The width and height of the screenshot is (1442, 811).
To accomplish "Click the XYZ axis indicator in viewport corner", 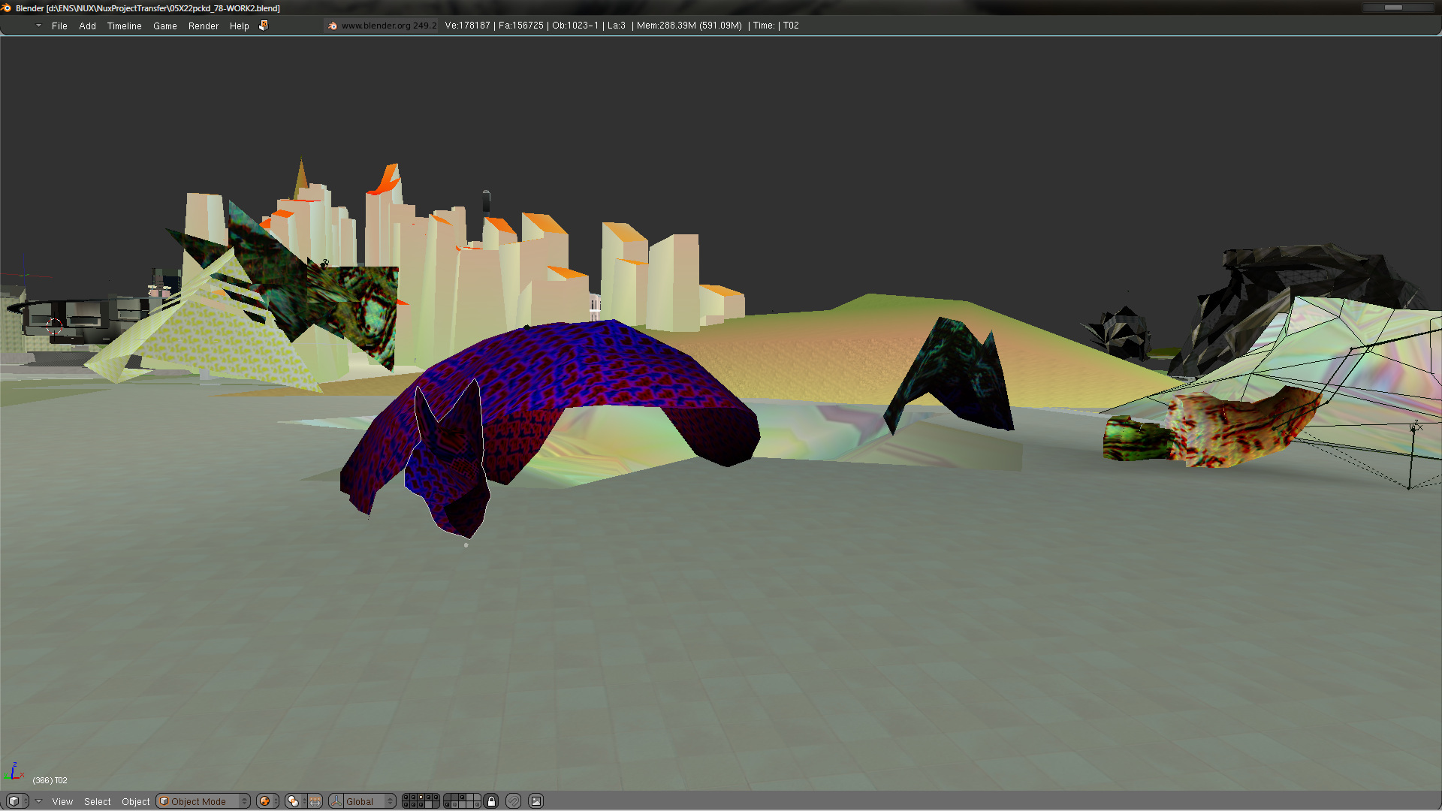I will pyautogui.click(x=14, y=772).
